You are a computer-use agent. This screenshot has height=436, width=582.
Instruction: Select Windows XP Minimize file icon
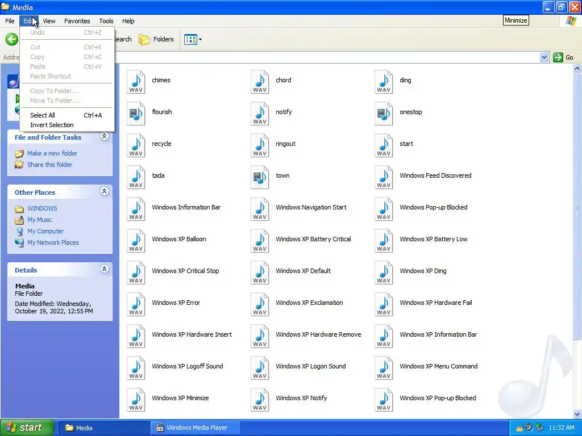point(136,400)
